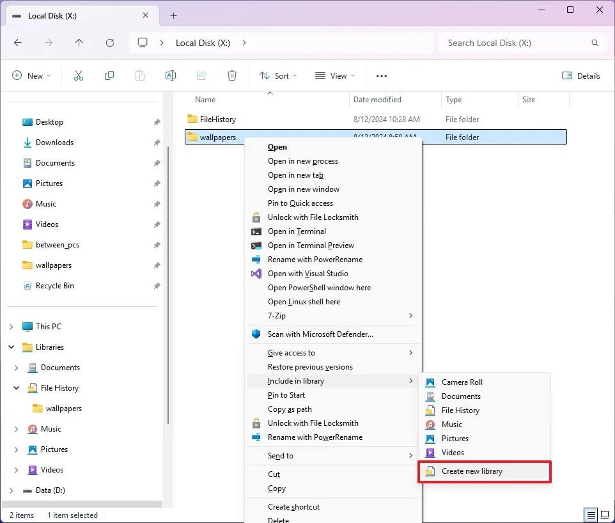
Task: Click the Share icon in the toolbar
Action: (201, 75)
